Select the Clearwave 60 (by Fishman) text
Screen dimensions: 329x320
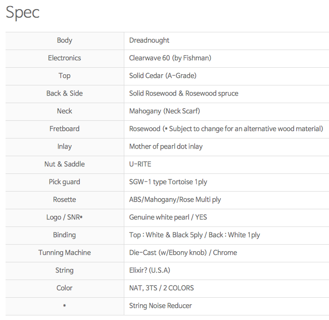(x=170, y=58)
